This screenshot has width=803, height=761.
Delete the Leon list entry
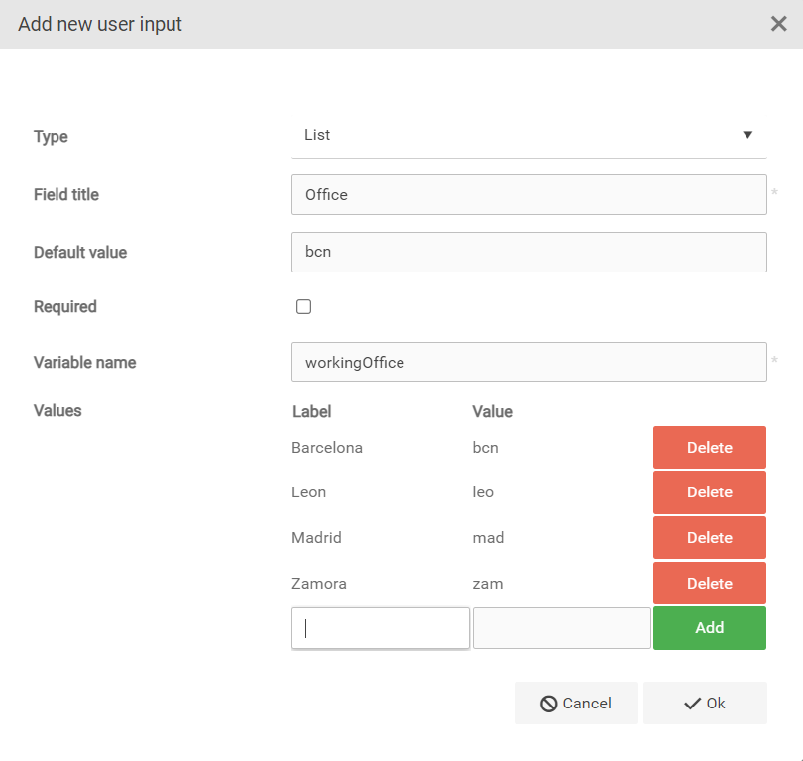(709, 492)
